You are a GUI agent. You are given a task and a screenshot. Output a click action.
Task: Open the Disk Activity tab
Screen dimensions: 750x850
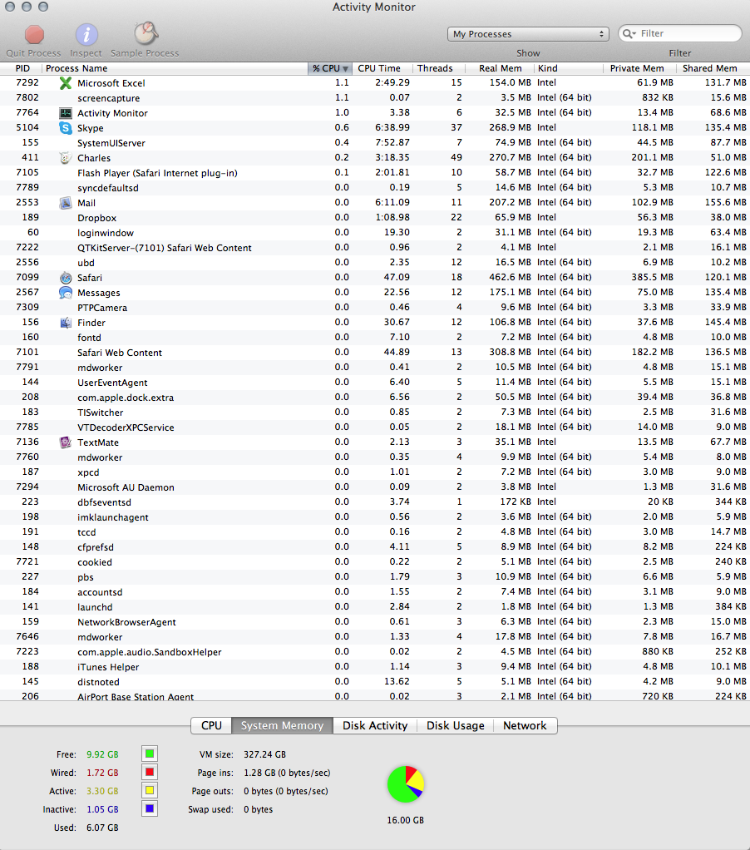click(375, 726)
